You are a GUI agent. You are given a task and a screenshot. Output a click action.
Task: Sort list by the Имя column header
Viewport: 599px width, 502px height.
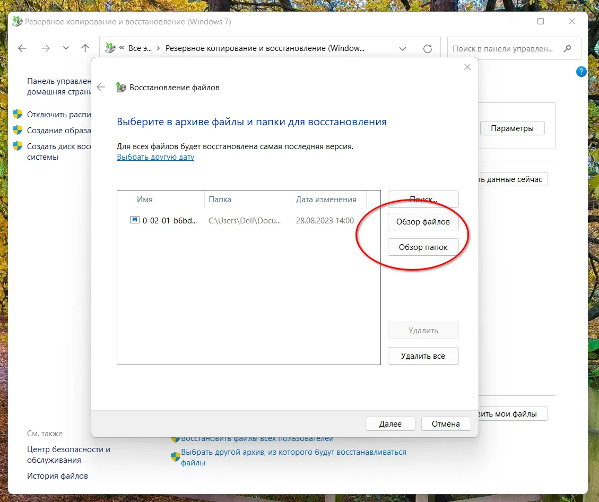pos(145,200)
